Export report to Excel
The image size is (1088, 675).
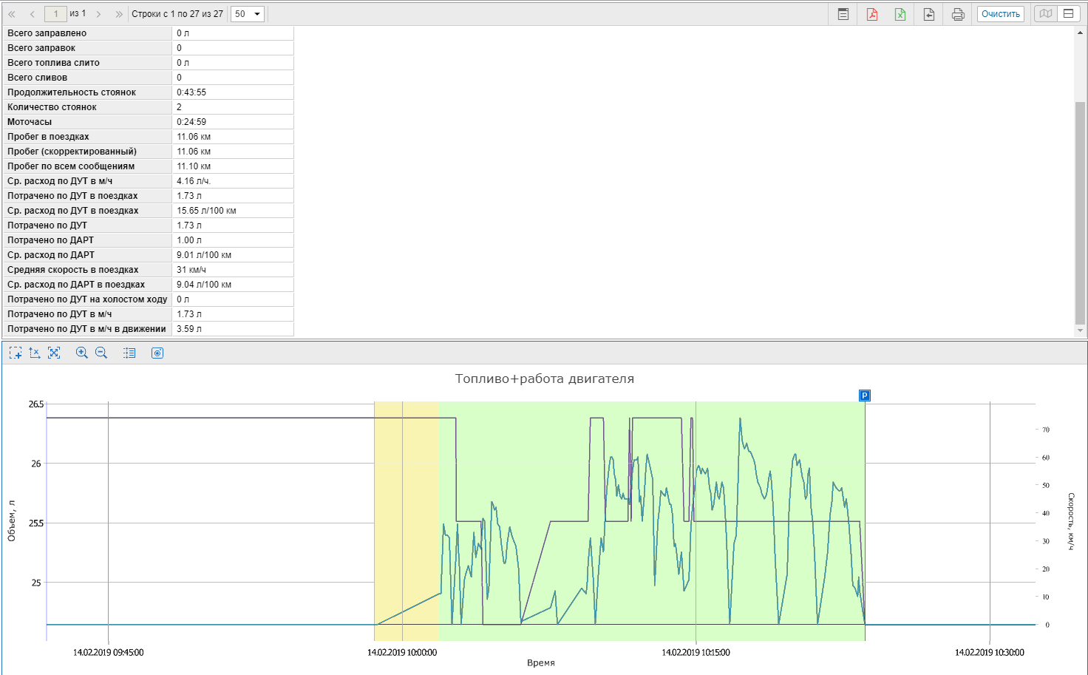point(900,14)
